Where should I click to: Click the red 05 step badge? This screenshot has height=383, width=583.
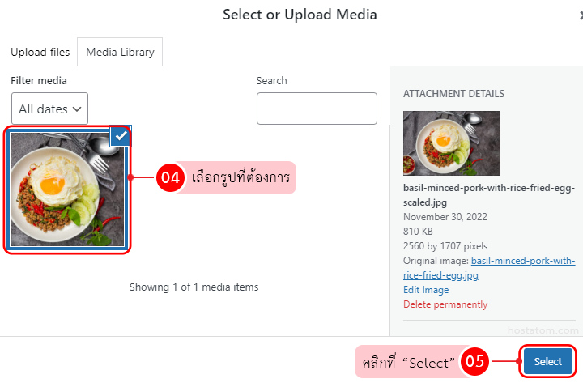(x=474, y=361)
